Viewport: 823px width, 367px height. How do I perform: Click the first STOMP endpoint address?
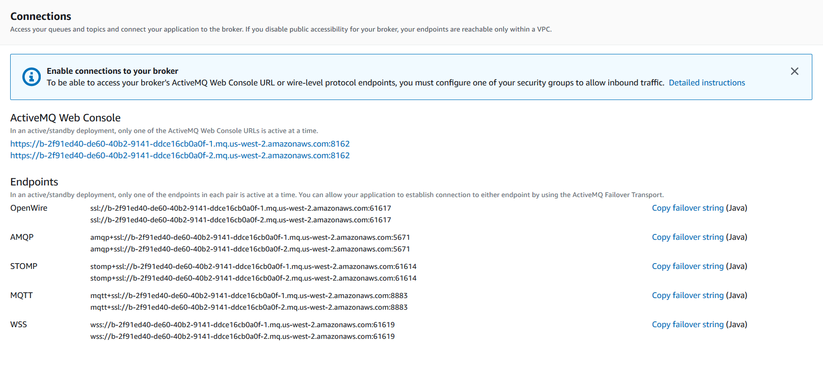[253, 267]
